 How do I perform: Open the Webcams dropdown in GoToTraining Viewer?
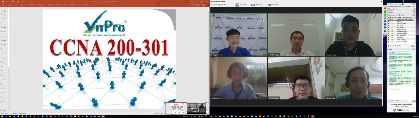[x=258, y=5]
